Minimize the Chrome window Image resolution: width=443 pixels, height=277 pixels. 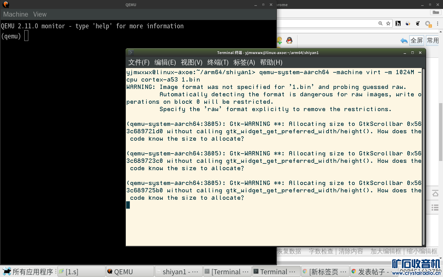[422, 5]
